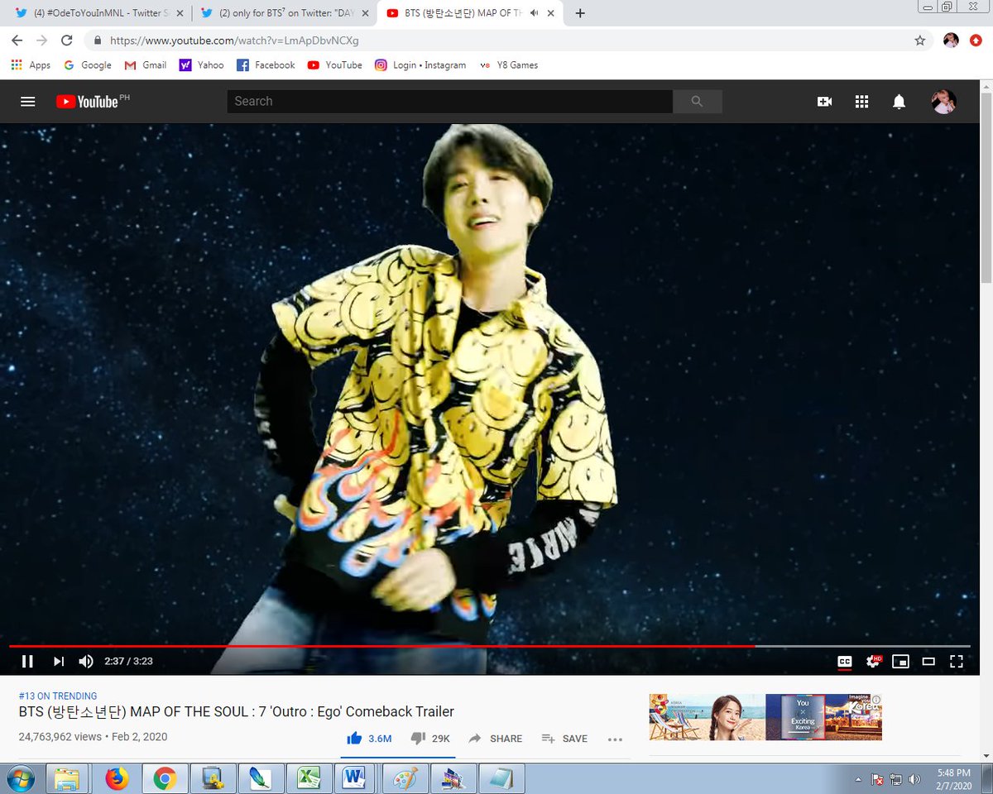This screenshot has height=794, width=993.
Task: Go back with browser back arrow
Action: 17,41
